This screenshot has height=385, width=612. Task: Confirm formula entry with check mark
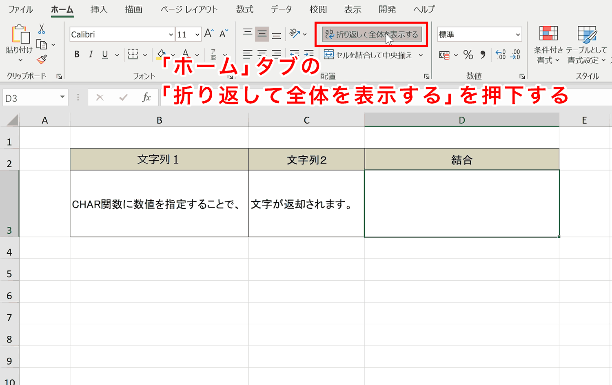[123, 97]
